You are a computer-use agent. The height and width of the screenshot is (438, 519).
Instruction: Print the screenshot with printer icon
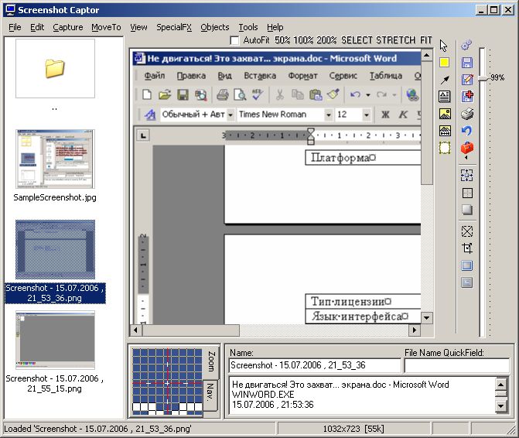(467, 114)
